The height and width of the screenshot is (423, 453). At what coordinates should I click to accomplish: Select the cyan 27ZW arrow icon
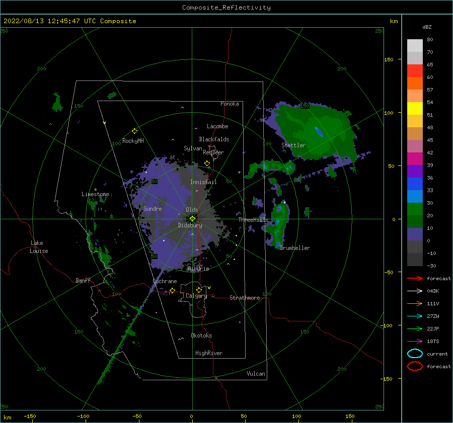point(415,316)
